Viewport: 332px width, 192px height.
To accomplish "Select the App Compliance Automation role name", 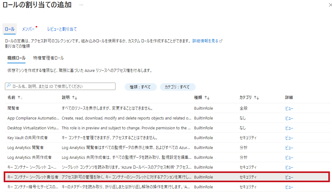I will click(x=33, y=118).
